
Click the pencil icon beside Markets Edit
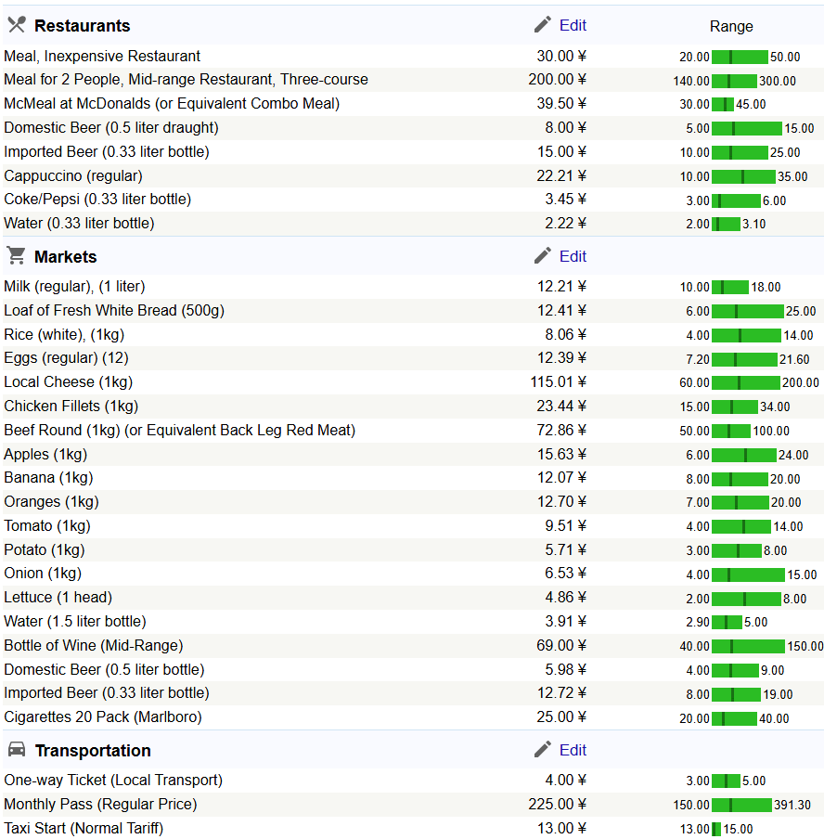click(543, 256)
